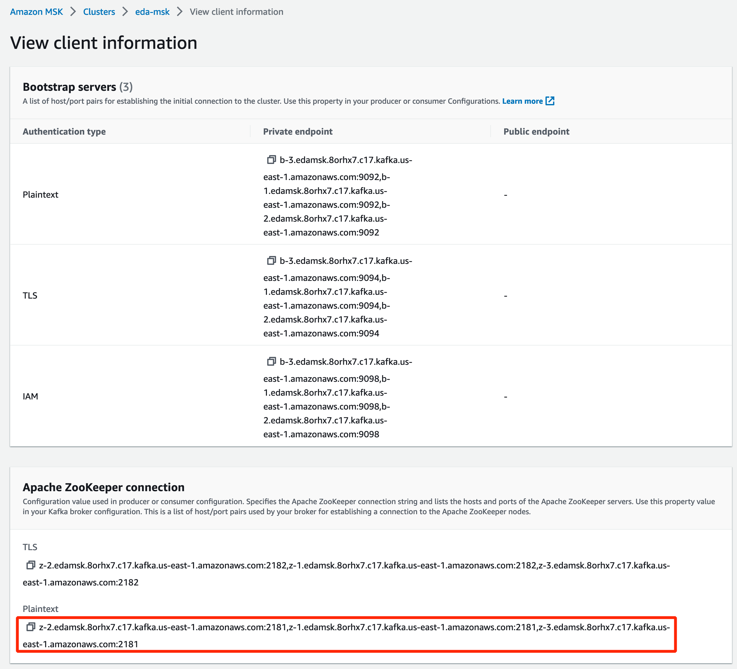Click the Authentication type column header
Screen dimensions: 737x669
pos(64,131)
